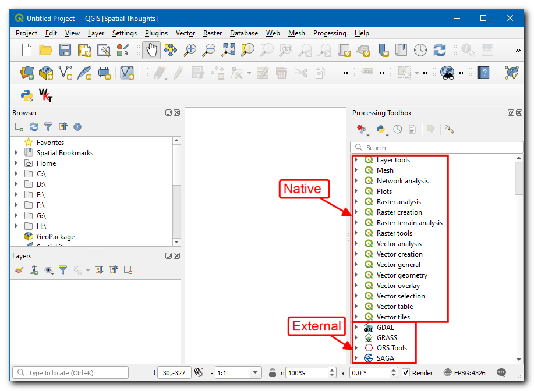Toggle the Render checkbox
The height and width of the screenshot is (391, 534).
pos(406,373)
